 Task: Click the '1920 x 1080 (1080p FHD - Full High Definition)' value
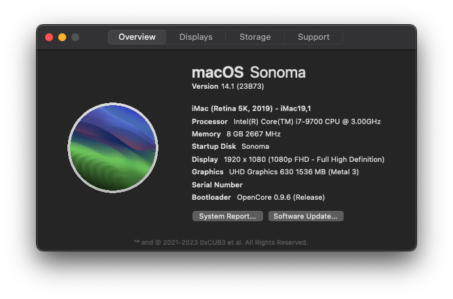[x=304, y=159]
